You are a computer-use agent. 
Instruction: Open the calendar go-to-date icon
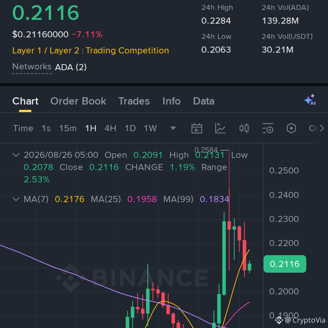tap(196, 128)
